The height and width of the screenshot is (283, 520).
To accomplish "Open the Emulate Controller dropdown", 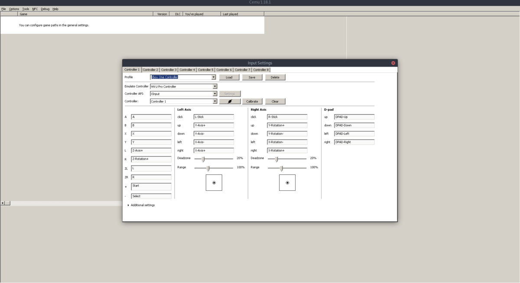I will 215,87.
